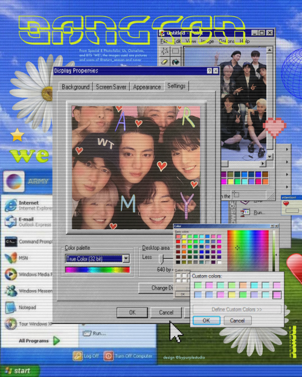Click the Color dialog help question button

point(272,226)
